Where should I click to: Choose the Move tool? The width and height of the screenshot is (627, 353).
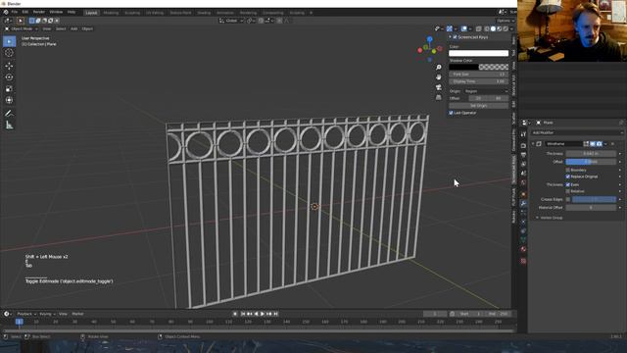pos(9,66)
